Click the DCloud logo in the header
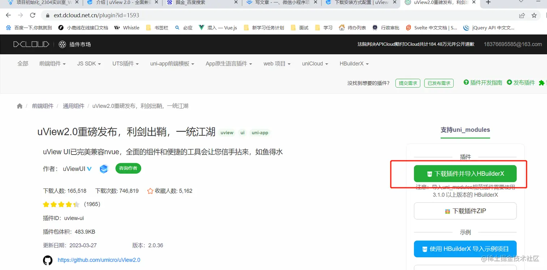 [31, 44]
